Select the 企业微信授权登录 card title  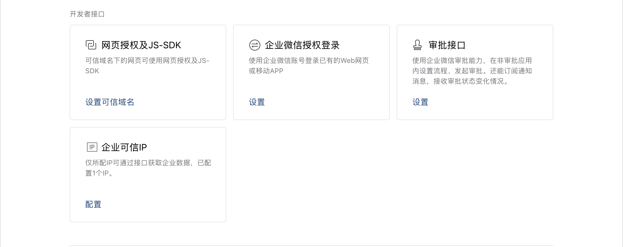pyautogui.click(x=302, y=45)
